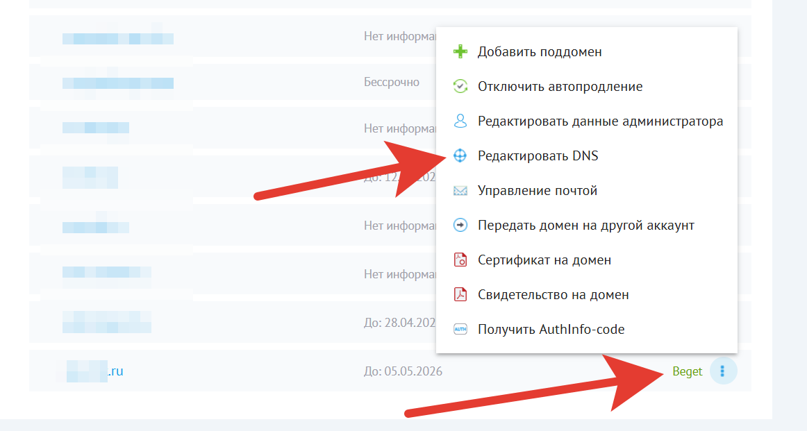Open the blurred domain expiring 28.04

(x=106, y=321)
